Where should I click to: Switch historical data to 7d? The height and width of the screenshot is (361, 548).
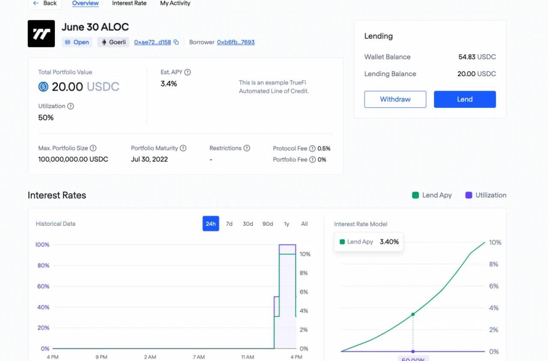pyautogui.click(x=229, y=224)
